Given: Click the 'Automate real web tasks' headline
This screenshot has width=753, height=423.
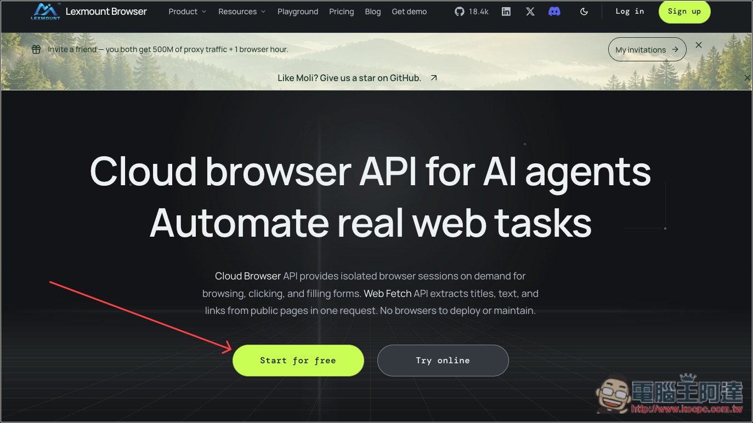Looking at the screenshot, I should pos(371,222).
